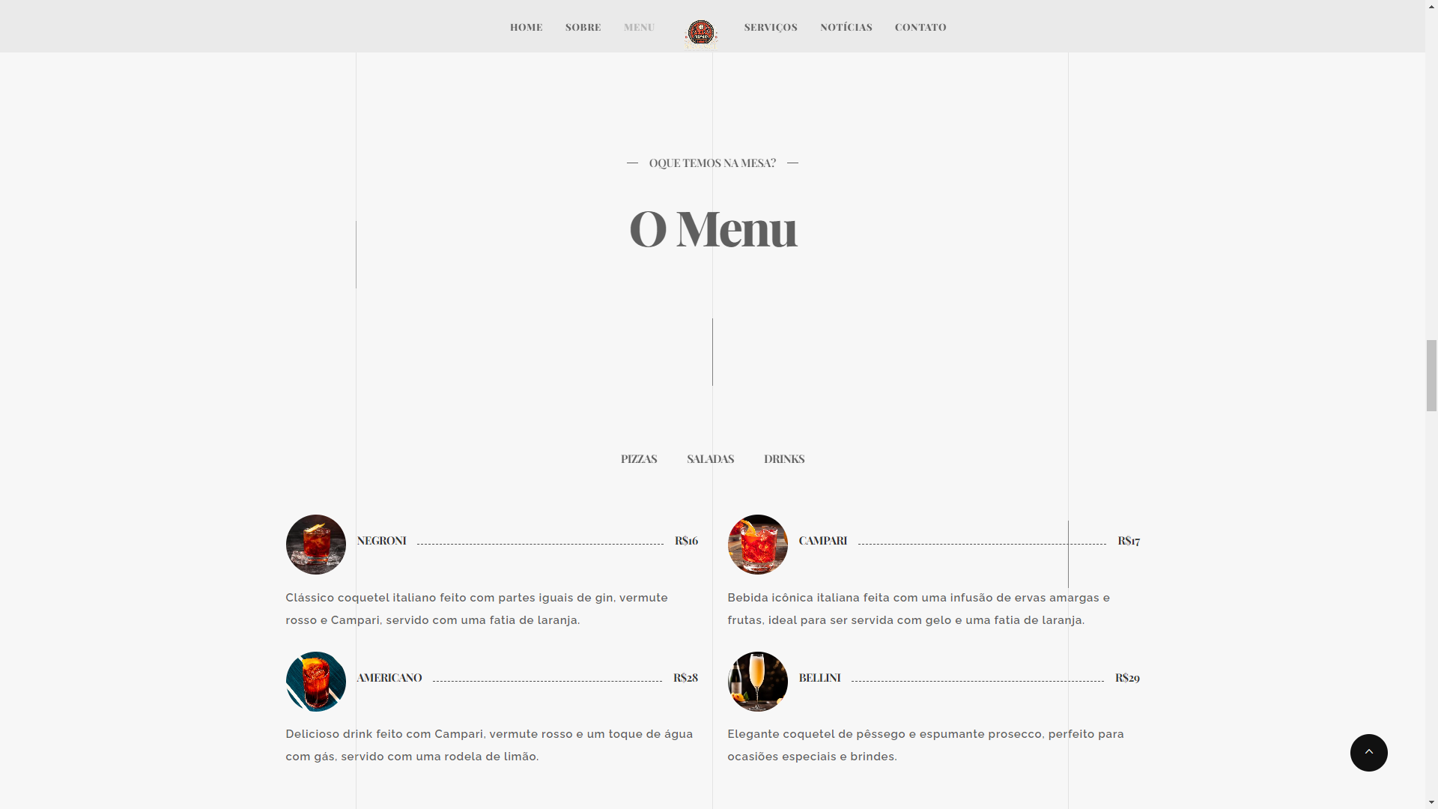This screenshot has height=809, width=1438.
Task: Click the BELLINI drink image icon
Action: [756, 681]
